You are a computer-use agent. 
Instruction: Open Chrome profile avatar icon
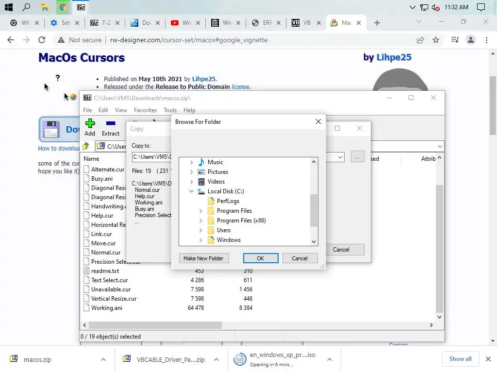coord(471,40)
